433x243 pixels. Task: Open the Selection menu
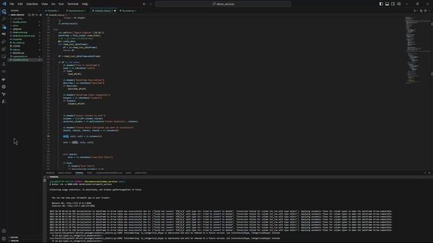point(32,4)
